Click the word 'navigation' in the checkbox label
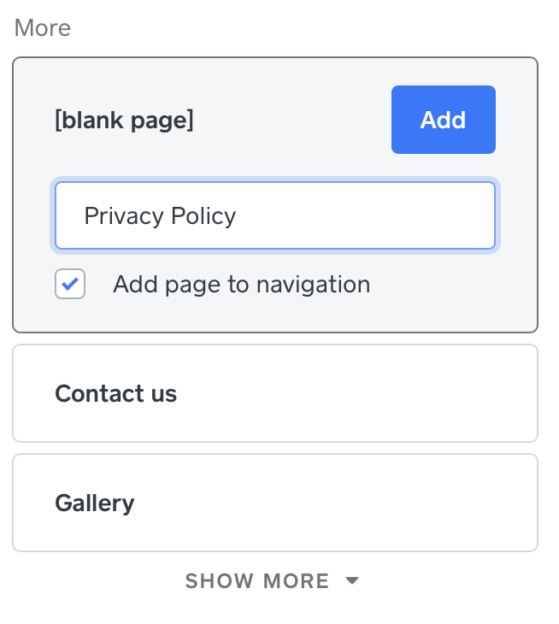The width and height of the screenshot is (559, 624). 314,285
